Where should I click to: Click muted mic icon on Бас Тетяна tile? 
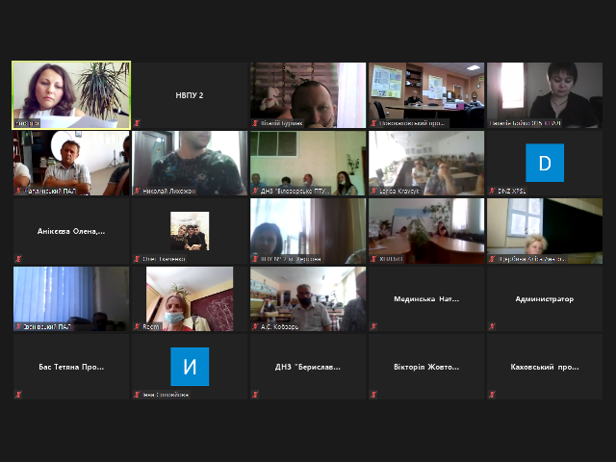click(18, 394)
